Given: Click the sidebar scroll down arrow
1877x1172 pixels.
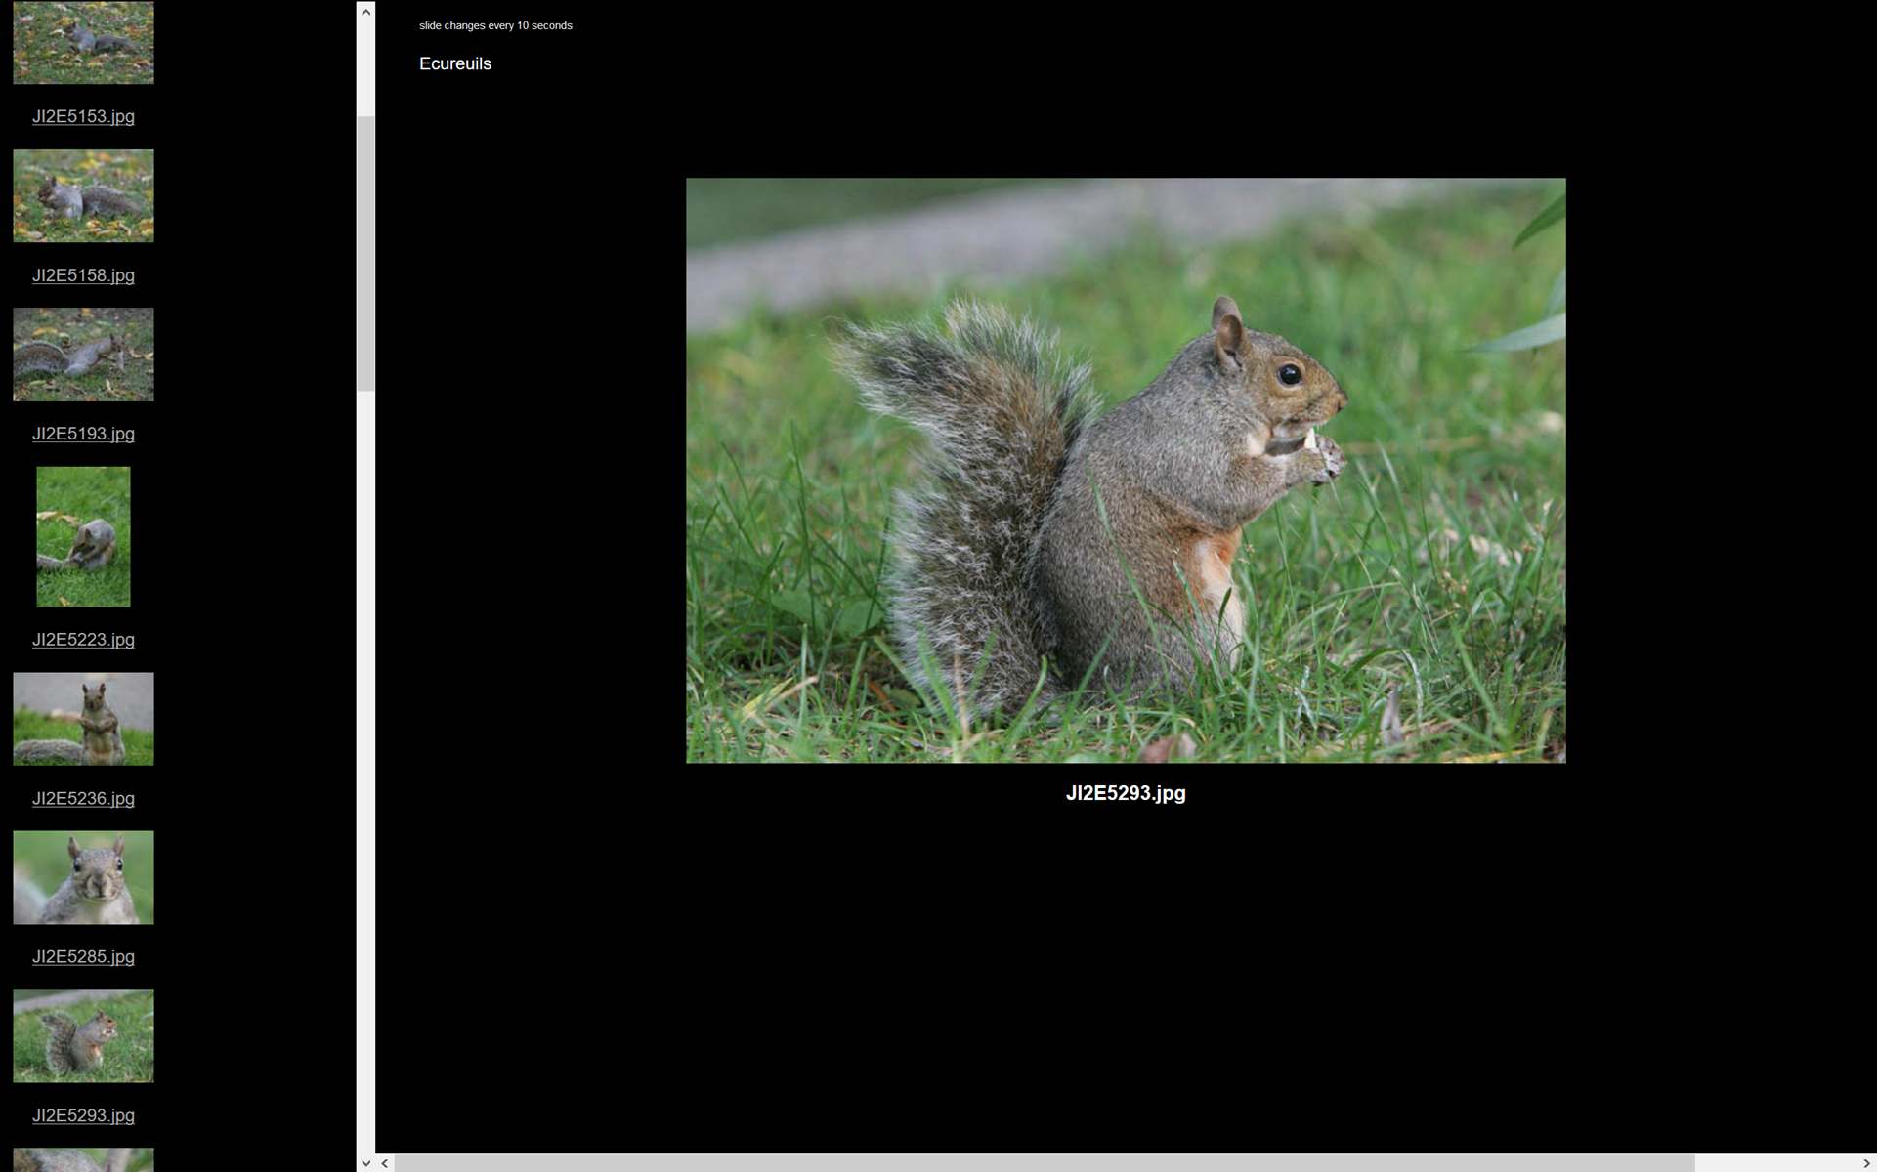Looking at the screenshot, I should (x=365, y=1162).
